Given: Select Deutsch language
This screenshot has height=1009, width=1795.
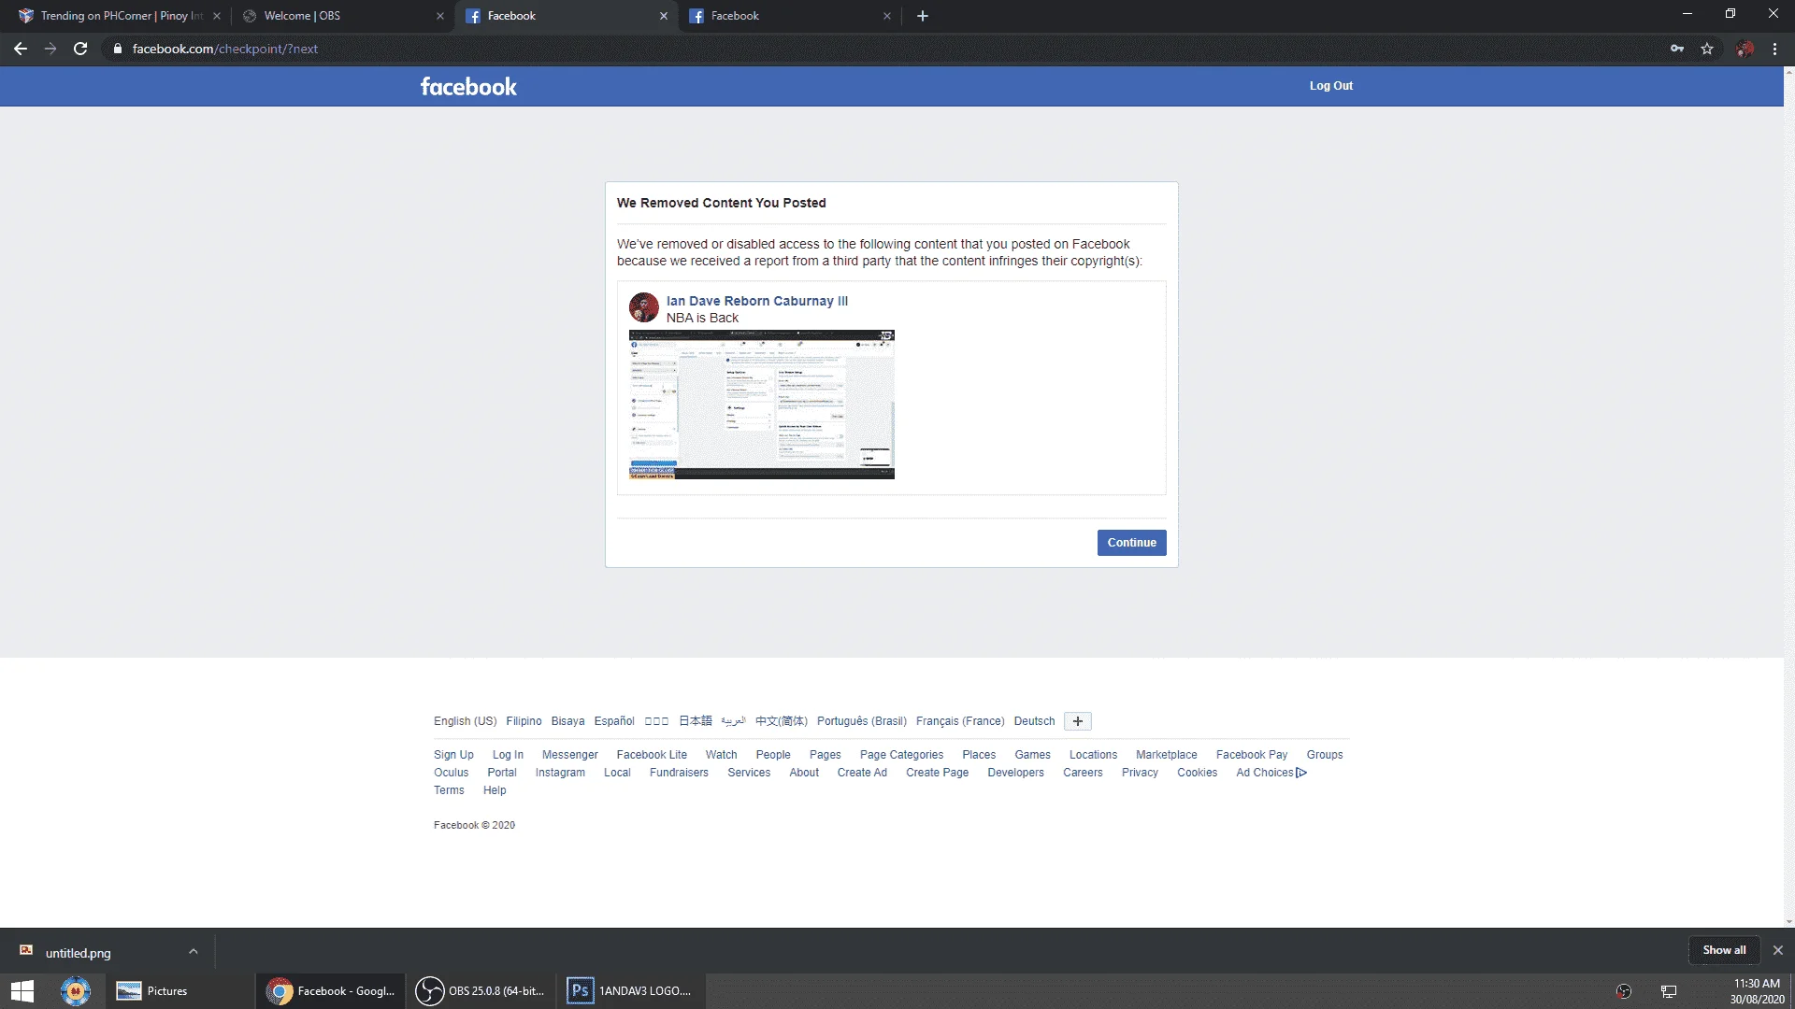Looking at the screenshot, I should click(1034, 721).
